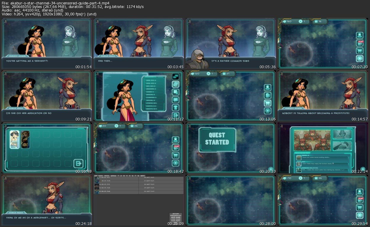Click the exit arrow icon below the t-shirt icon

[x=176, y=115]
